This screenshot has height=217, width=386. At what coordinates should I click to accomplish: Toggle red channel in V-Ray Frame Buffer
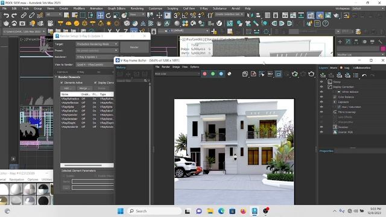coord(204,74)
